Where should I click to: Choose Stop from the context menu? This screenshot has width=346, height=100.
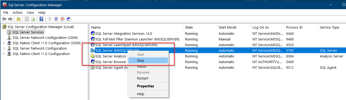[148, 61]
